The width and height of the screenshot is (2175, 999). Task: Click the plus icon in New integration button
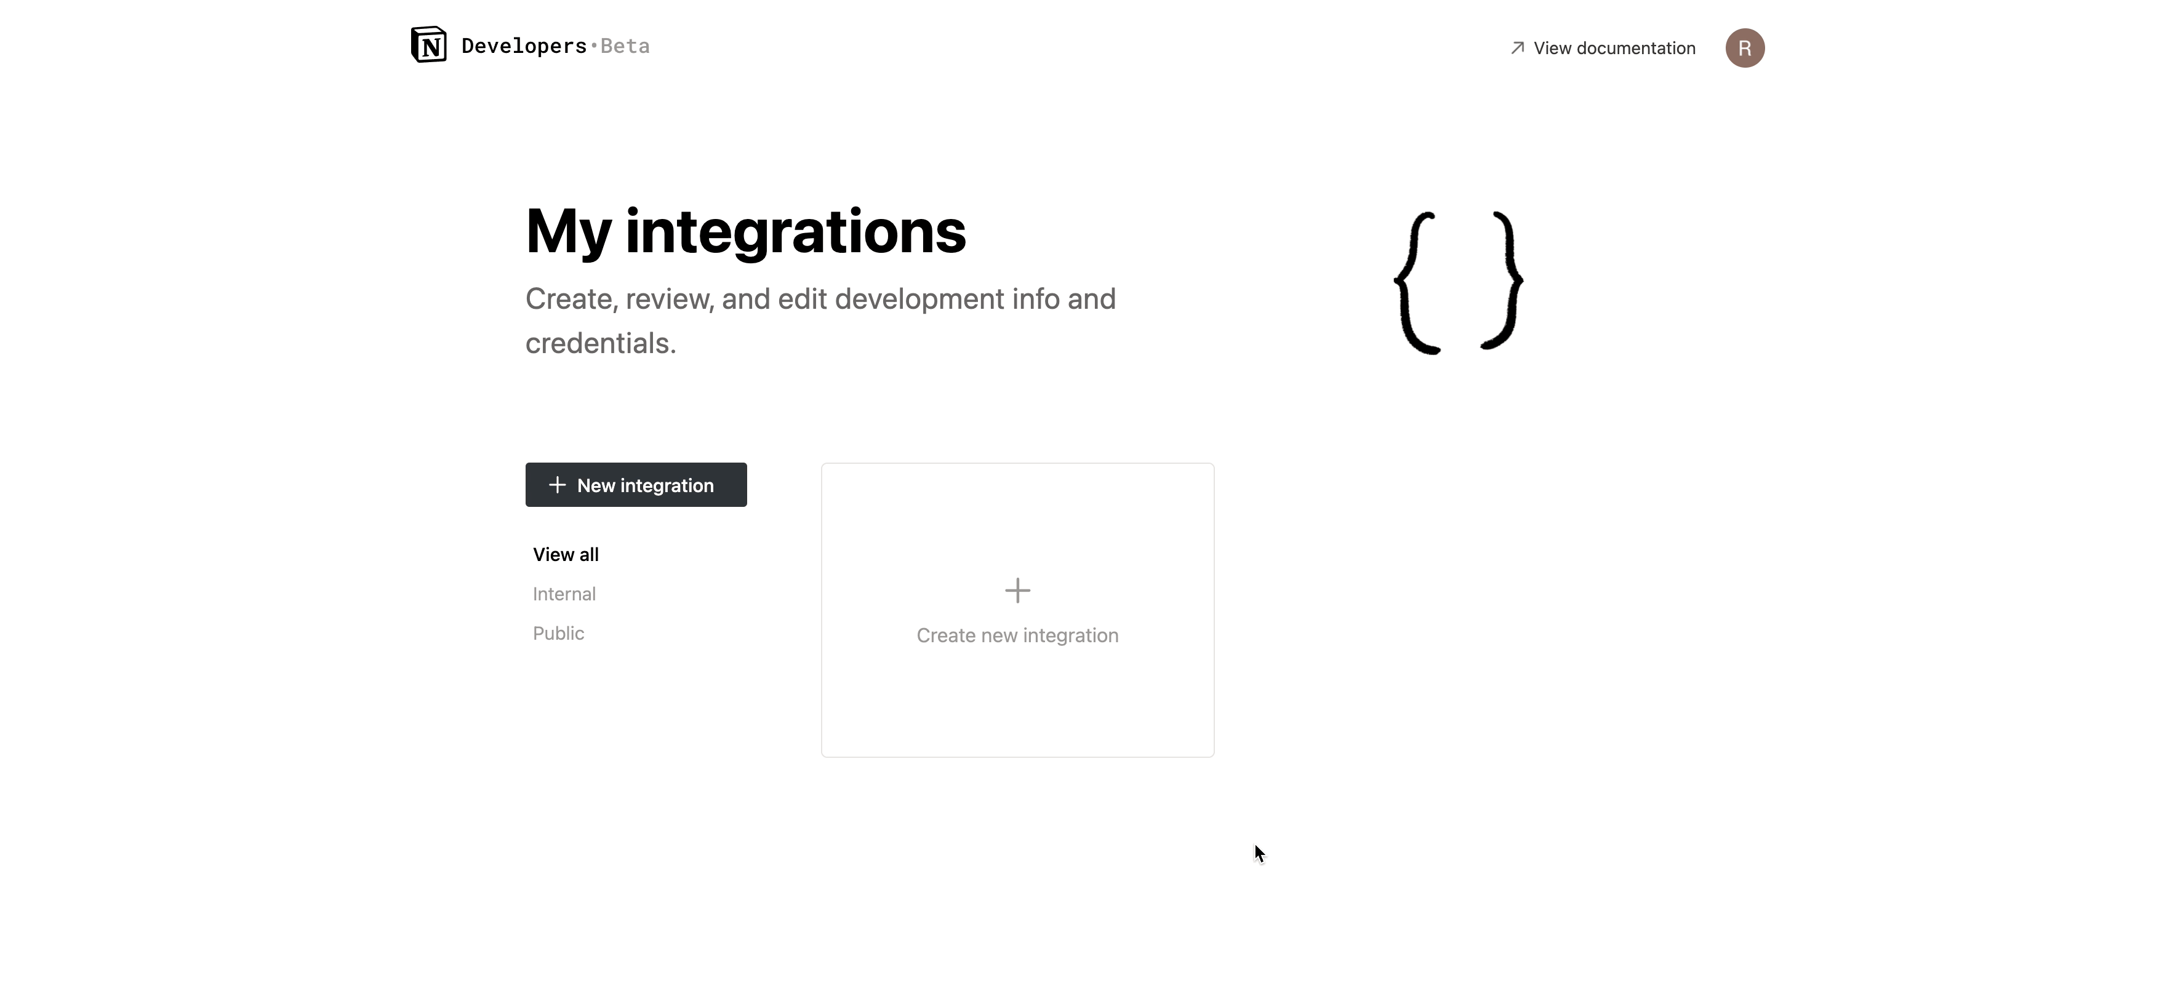tap(557, 485)
